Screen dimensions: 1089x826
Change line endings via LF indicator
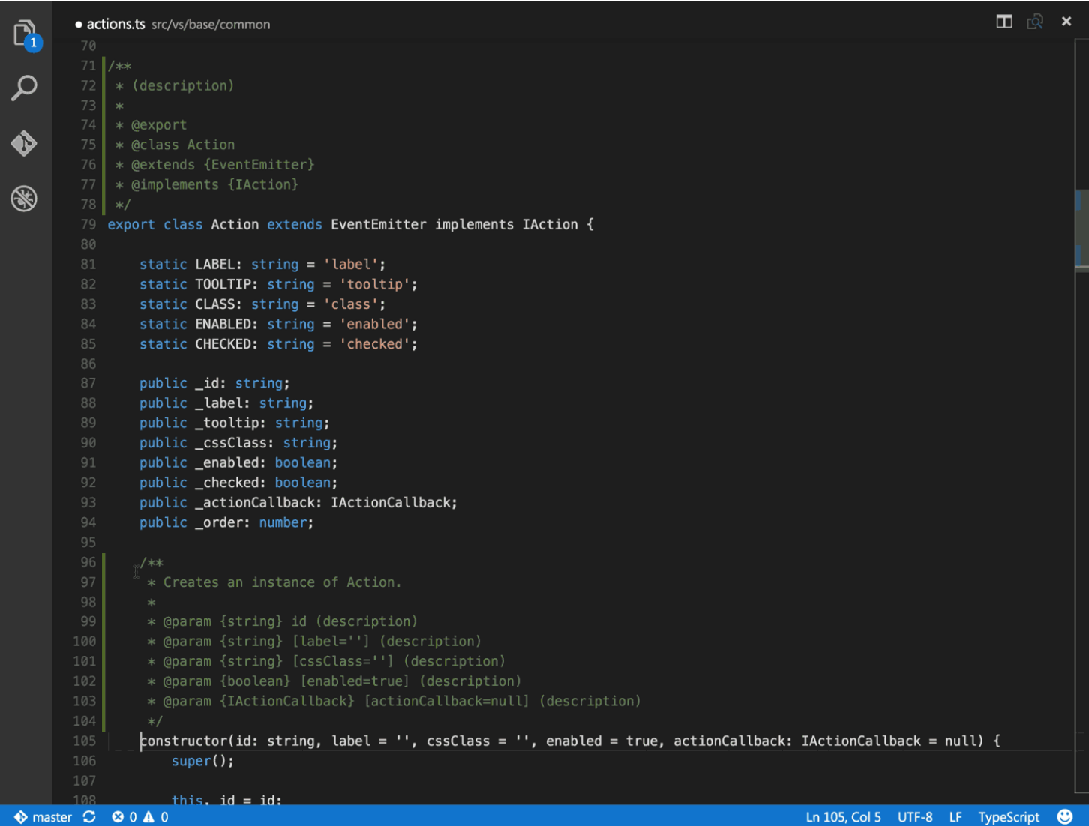coord(955,816)
